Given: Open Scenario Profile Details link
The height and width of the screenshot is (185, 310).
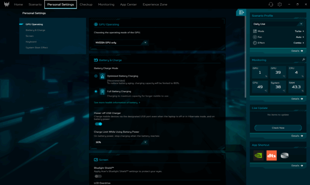Looking at the screenshot, I should pyautogui.click(x=297, y=51).
